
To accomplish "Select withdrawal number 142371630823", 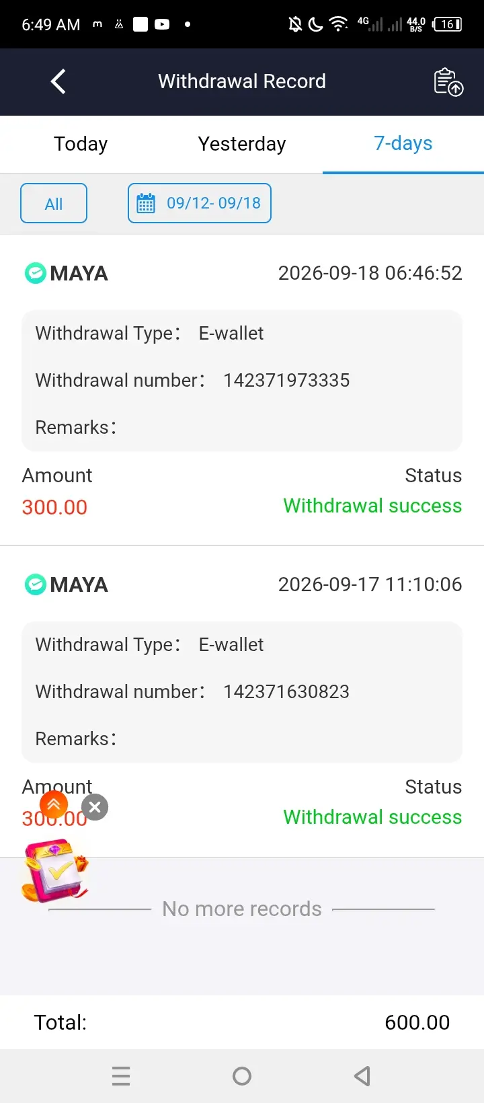I will (x=286, y=691).
